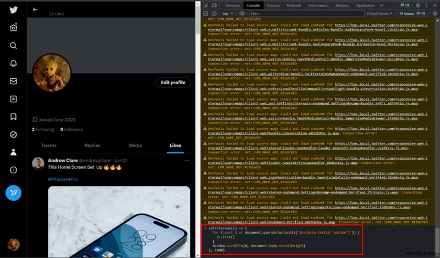
Task: Open the iPhone photo in the tweet
Action: click(x=119, y=222)
